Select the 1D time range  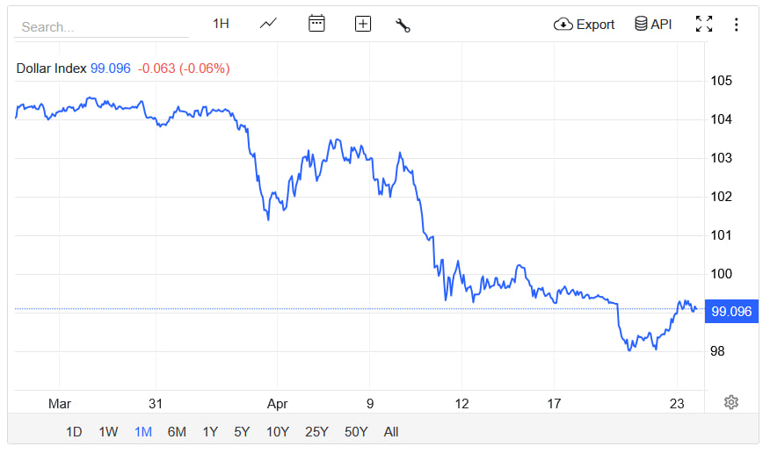click(x=75, y=431)
